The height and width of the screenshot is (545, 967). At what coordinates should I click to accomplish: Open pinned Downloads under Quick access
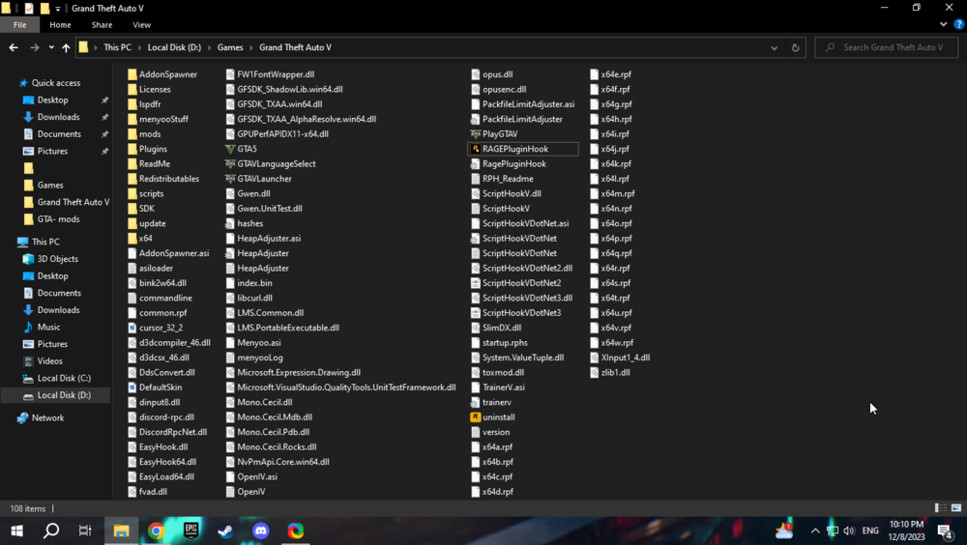coord(58,117)
